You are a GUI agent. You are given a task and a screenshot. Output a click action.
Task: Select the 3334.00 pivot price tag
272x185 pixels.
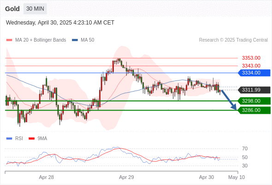pyautogui.click(x=254, y=73)
